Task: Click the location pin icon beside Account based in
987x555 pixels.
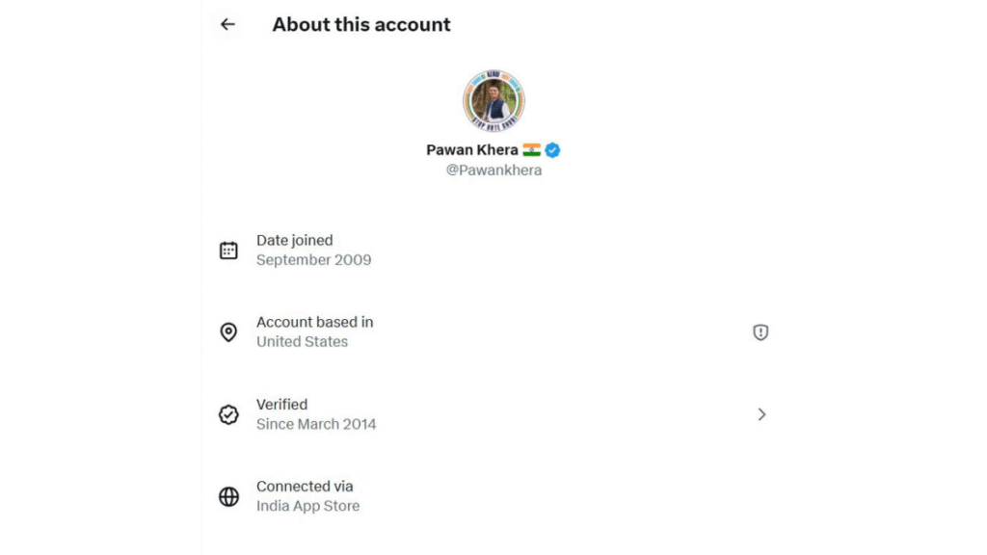Action: [x=228, y=331]
